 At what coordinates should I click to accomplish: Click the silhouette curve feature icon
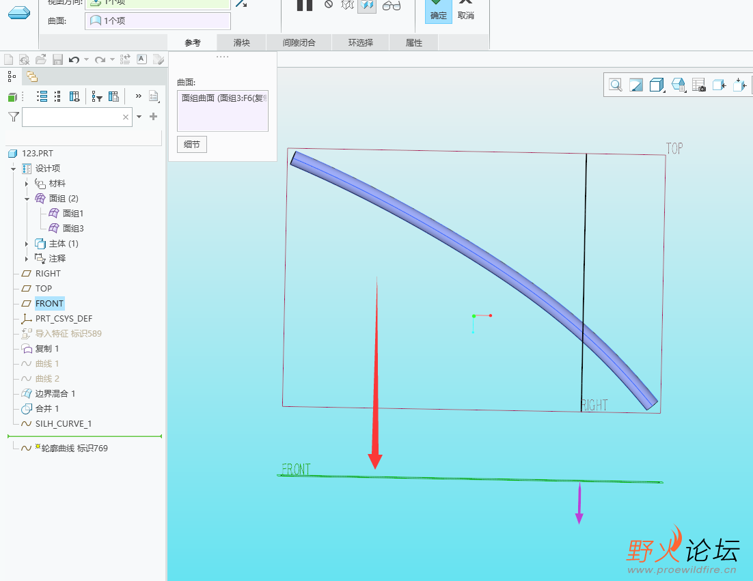[x=18, y=12]
